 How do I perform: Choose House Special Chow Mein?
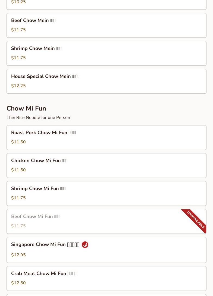106,81
